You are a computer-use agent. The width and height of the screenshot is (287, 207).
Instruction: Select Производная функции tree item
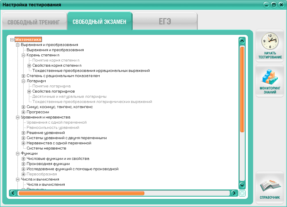48,164
